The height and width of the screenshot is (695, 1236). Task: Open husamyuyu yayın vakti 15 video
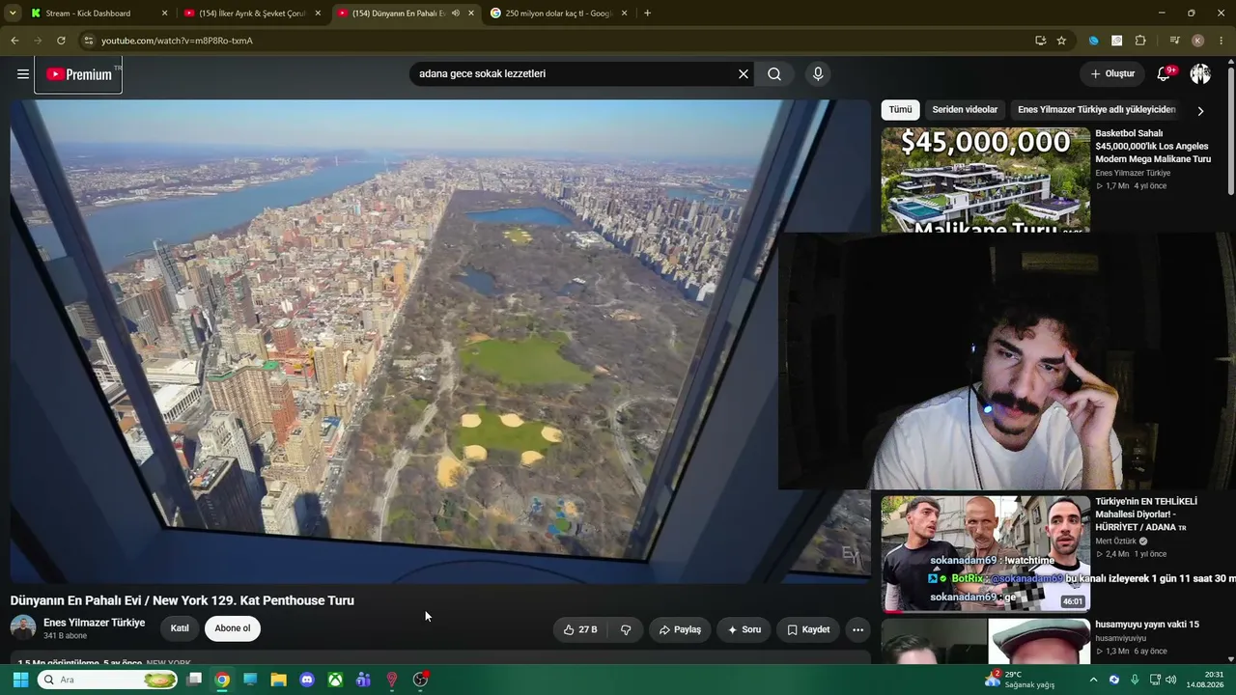(1147, 625)
